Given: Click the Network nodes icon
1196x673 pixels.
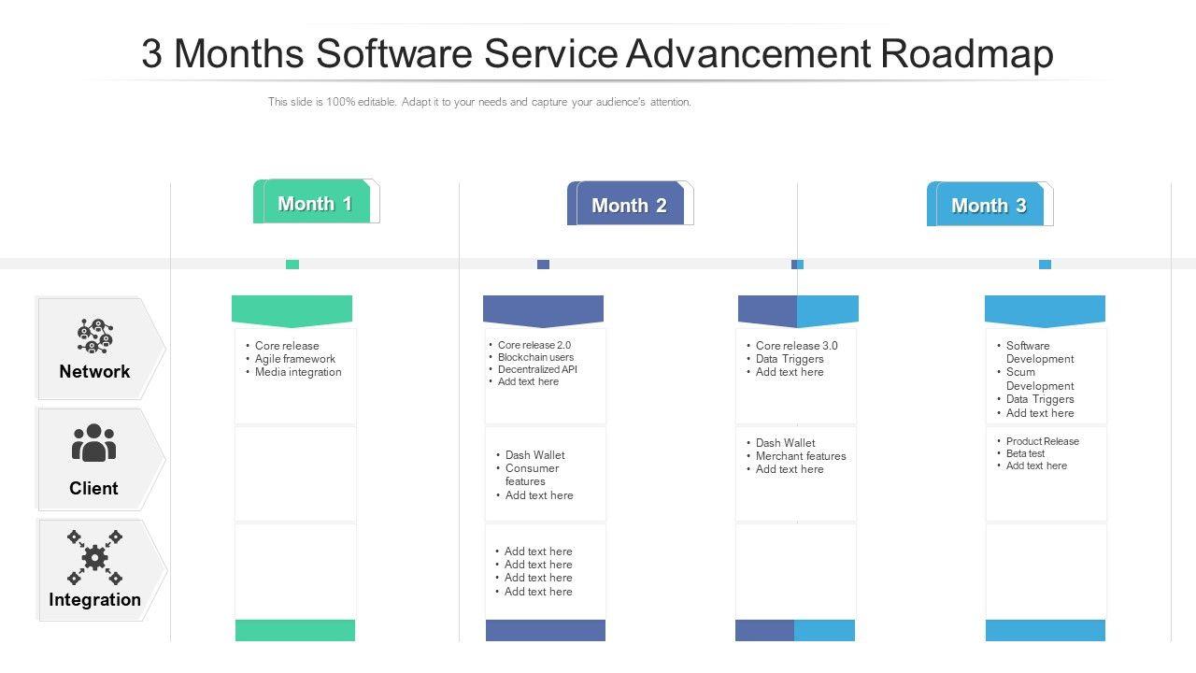Looking at the screenshot, I should (94, 336).
